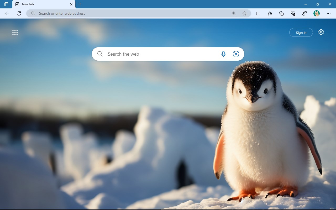Open the tab actions menu icon
Image resolution: width=336 pixels, height=210 pixels.
(6, 4)
